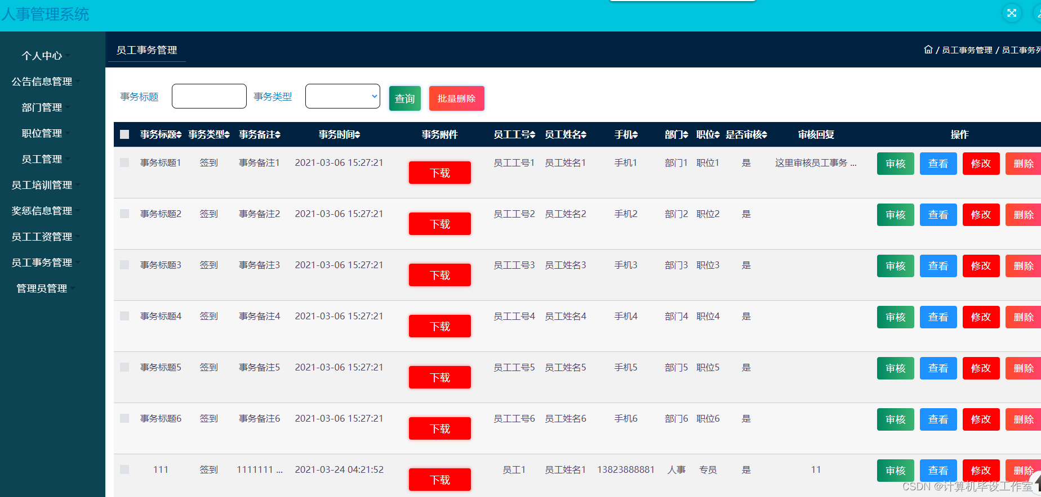1041x497 pixels.
Task: Expand 个人中心 sidebar menu
Action: pyautogui.click(x=46, y=56)
